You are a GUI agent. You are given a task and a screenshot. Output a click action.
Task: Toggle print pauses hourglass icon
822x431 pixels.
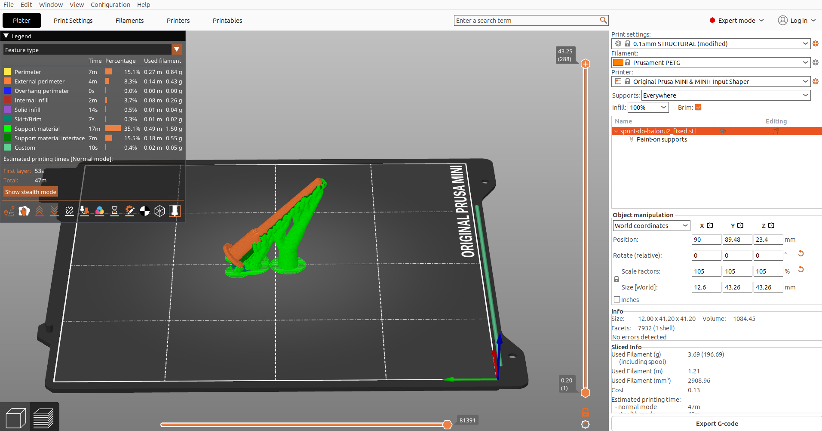115,211
